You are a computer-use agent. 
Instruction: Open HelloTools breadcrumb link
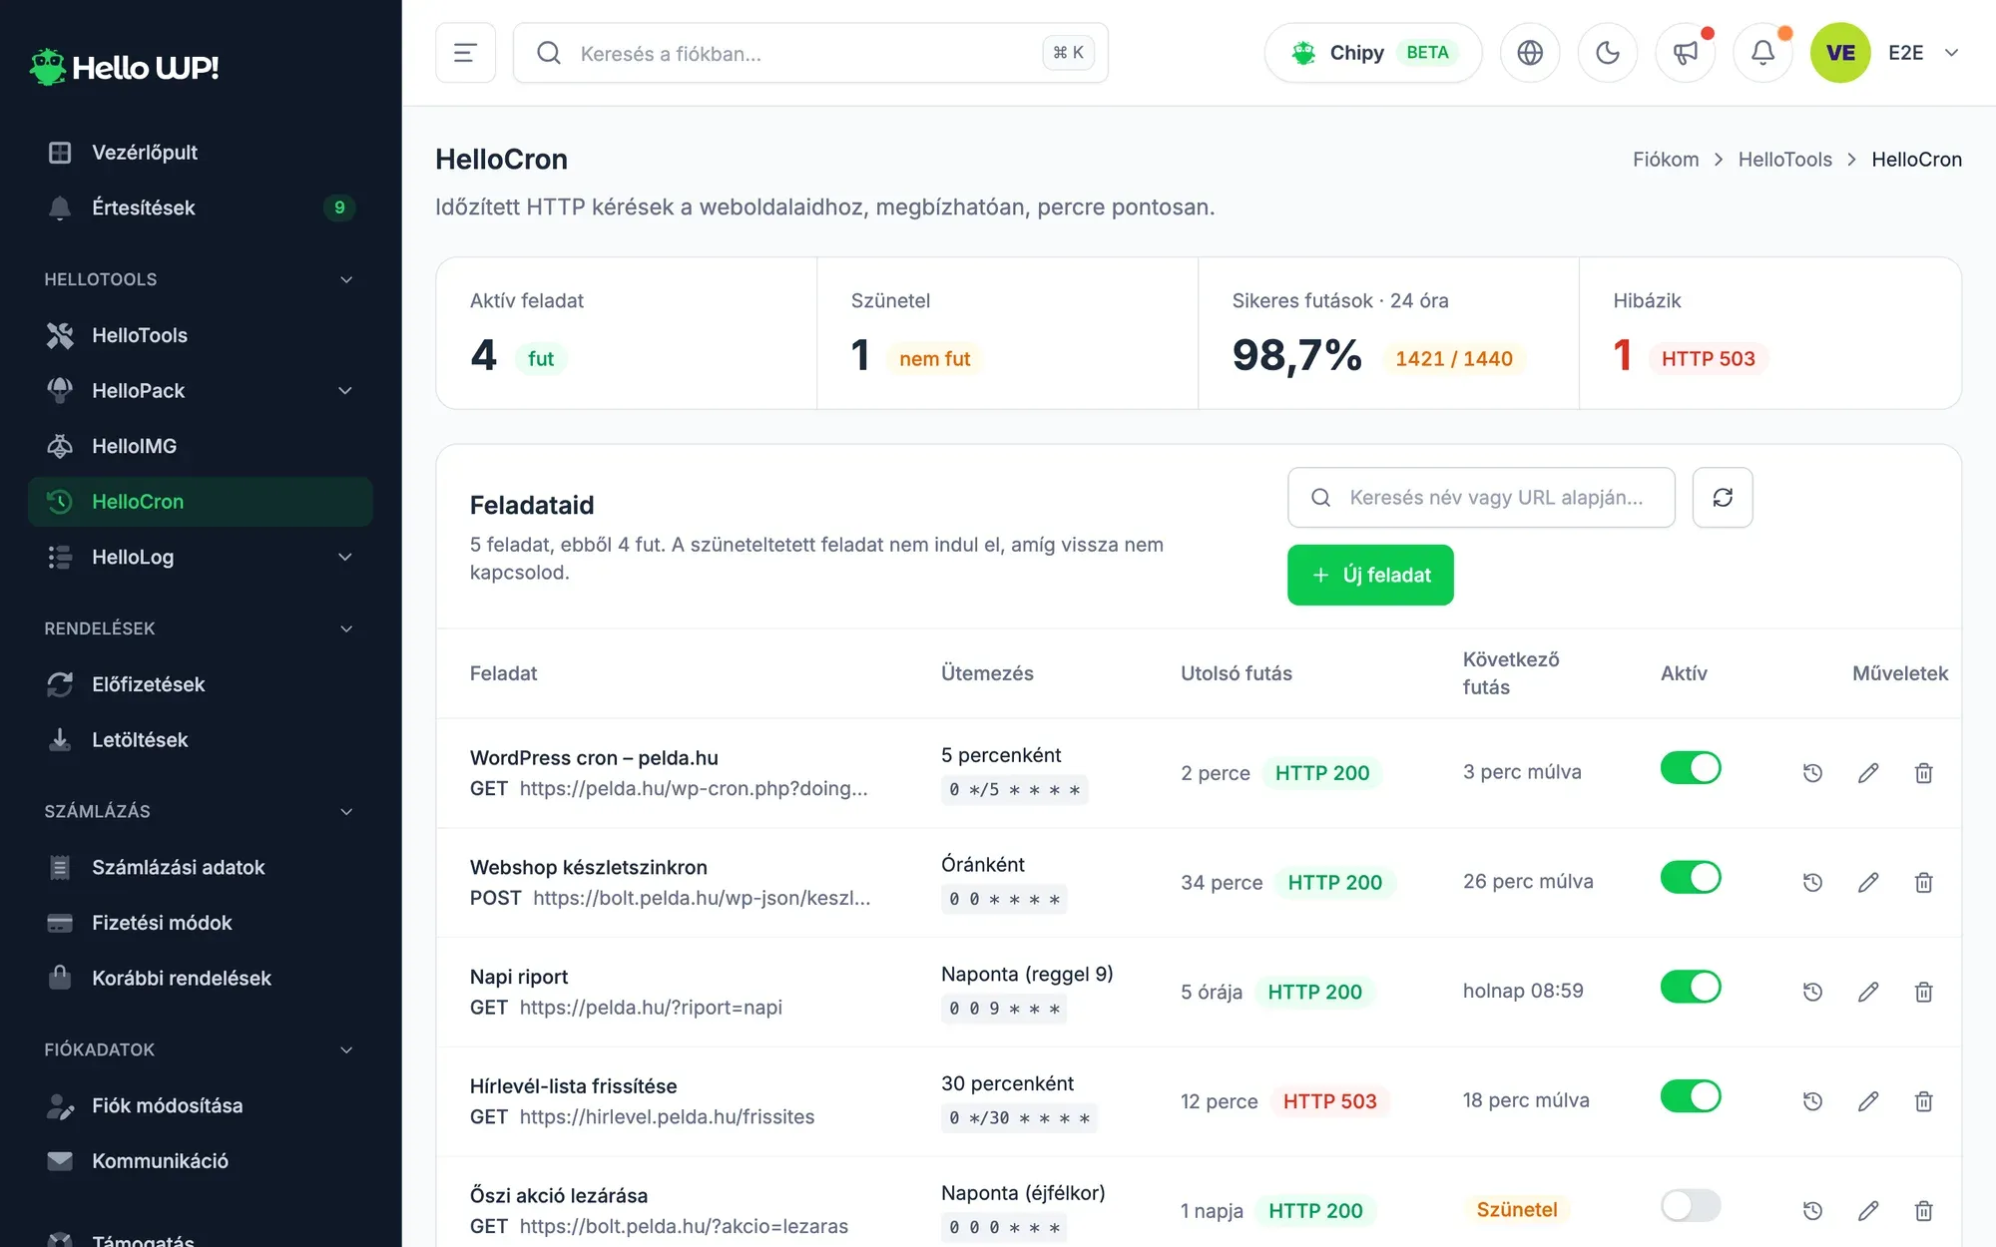pos(1784,160)
